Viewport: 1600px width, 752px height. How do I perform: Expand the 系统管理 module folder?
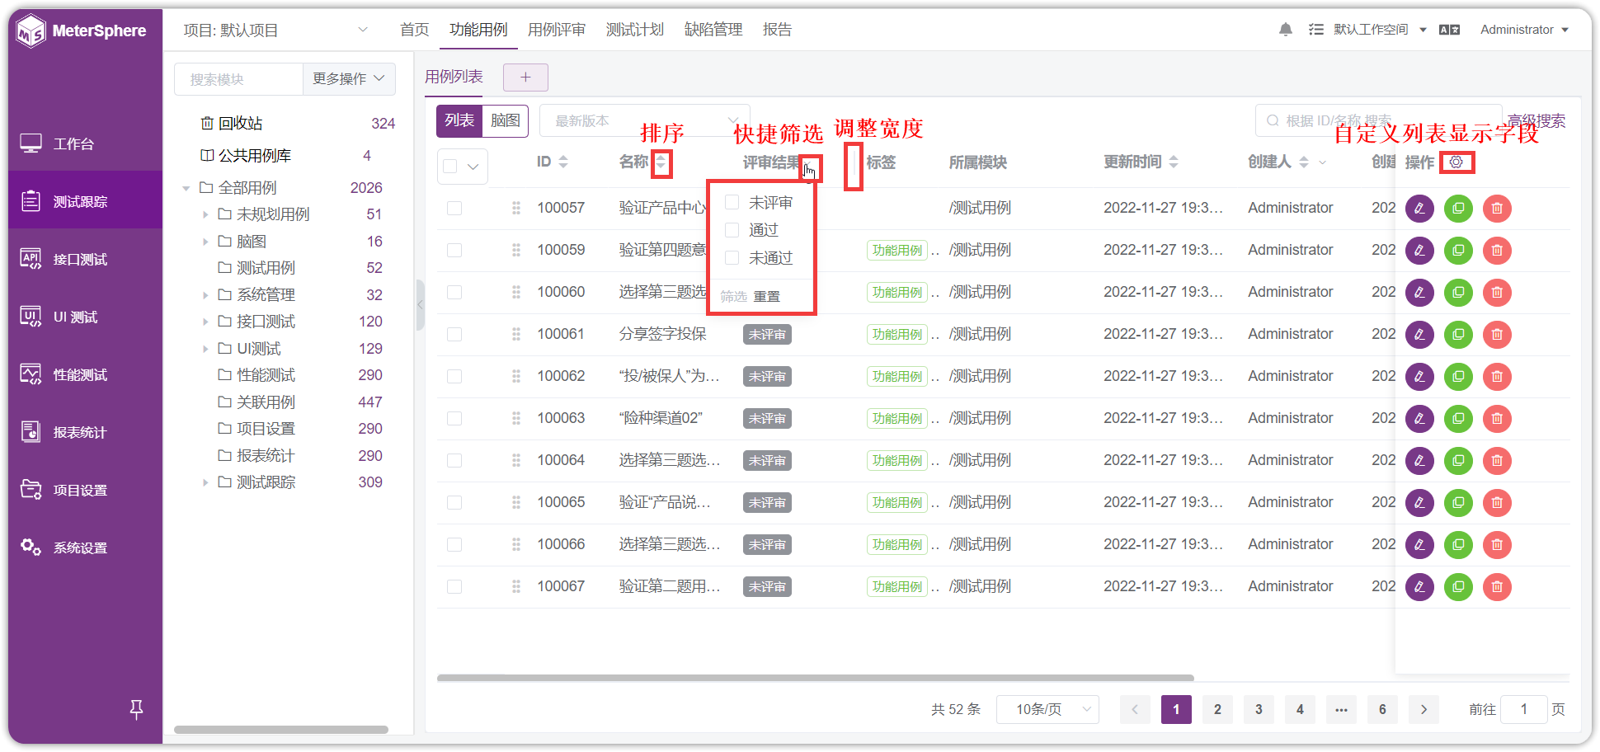click(x=205, y=295)
